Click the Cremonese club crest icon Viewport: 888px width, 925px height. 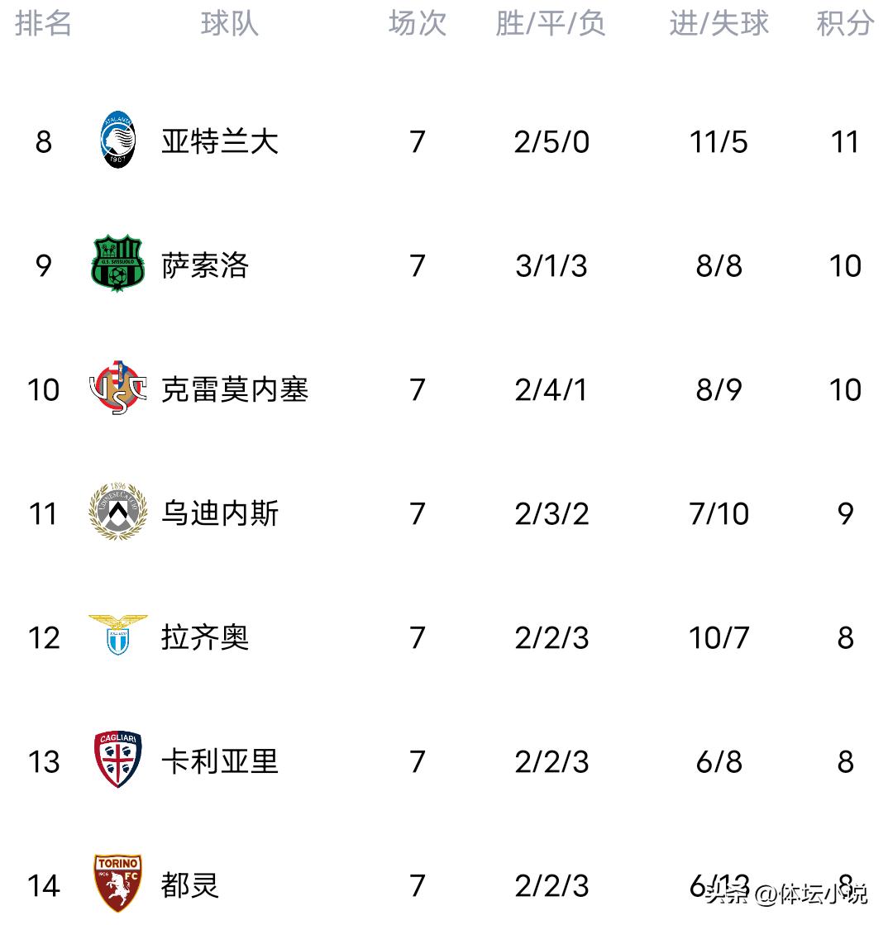118,389
